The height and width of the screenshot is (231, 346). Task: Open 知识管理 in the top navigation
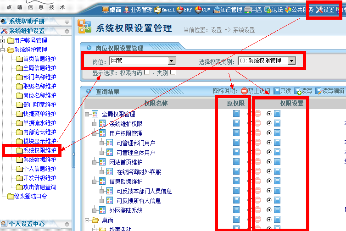click(x=228, y=10)
